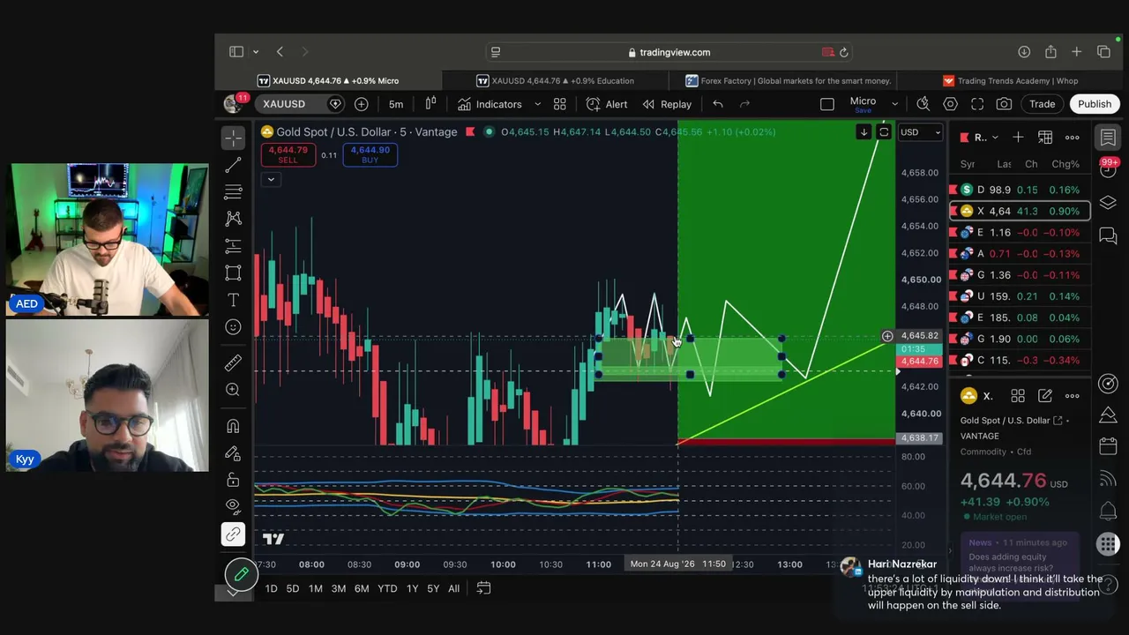
Task: Add a symbol to the watchlist
Action: (1018, 138)
